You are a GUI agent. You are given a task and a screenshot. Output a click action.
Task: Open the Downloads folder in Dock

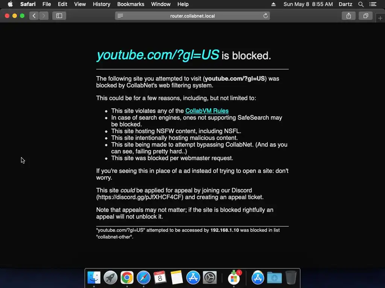tap(274, 277)
